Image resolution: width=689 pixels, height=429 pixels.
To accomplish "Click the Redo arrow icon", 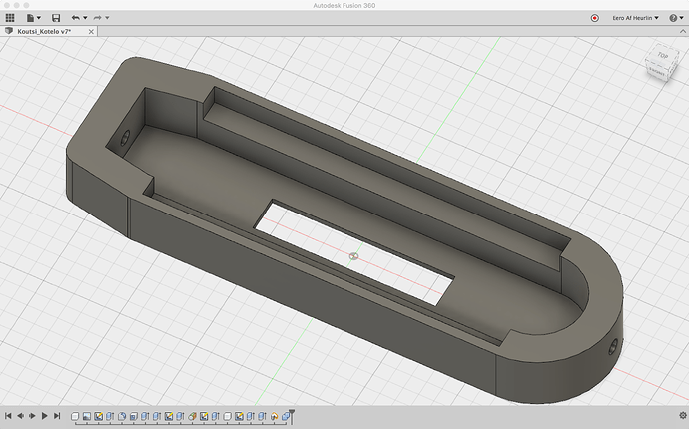I will click(98, 18).
